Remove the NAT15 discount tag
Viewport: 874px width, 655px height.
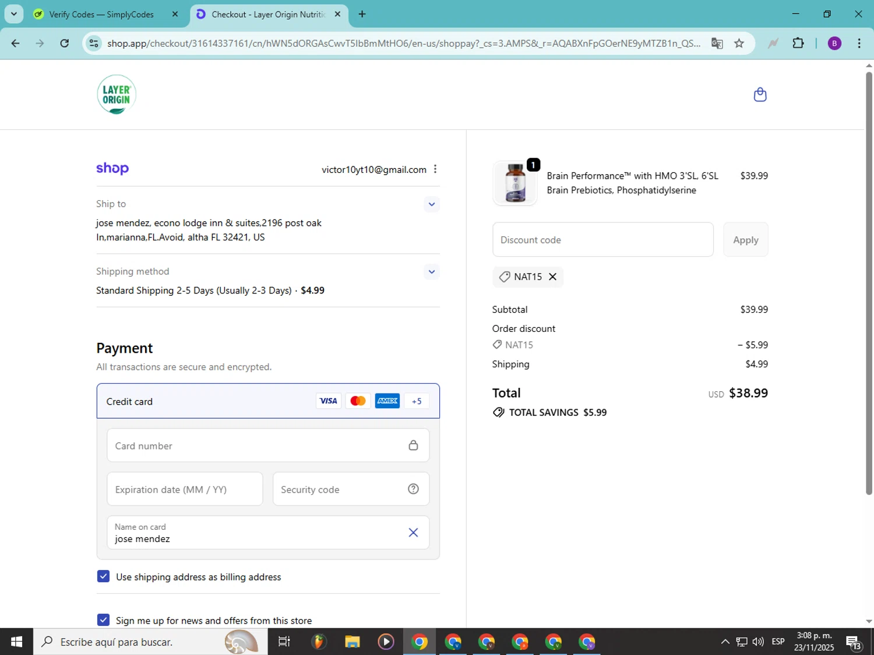(553, 277)
